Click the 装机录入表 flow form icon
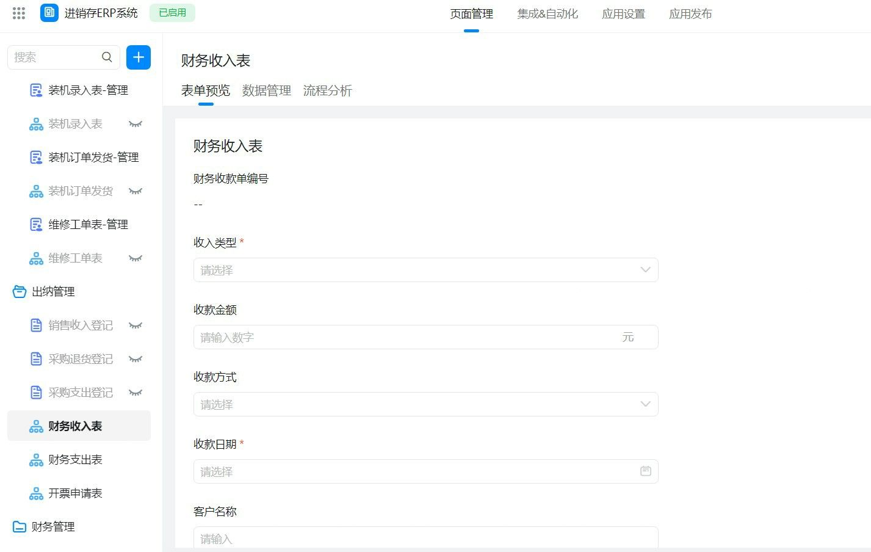Viewport: 871px width, 552px height. click(36, 124)
